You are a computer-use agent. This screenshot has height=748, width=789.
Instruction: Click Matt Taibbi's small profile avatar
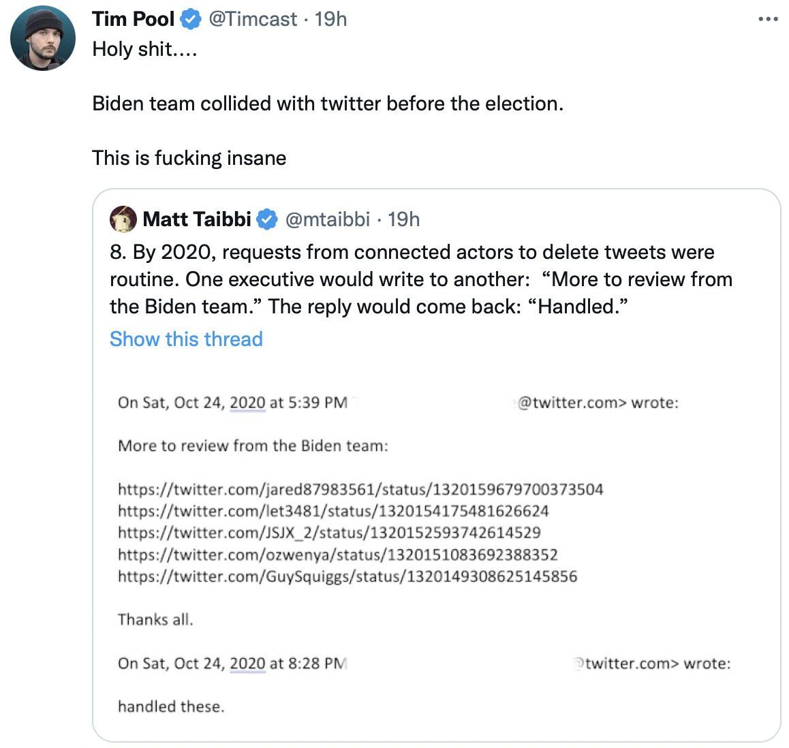click(x=123, y=219)
